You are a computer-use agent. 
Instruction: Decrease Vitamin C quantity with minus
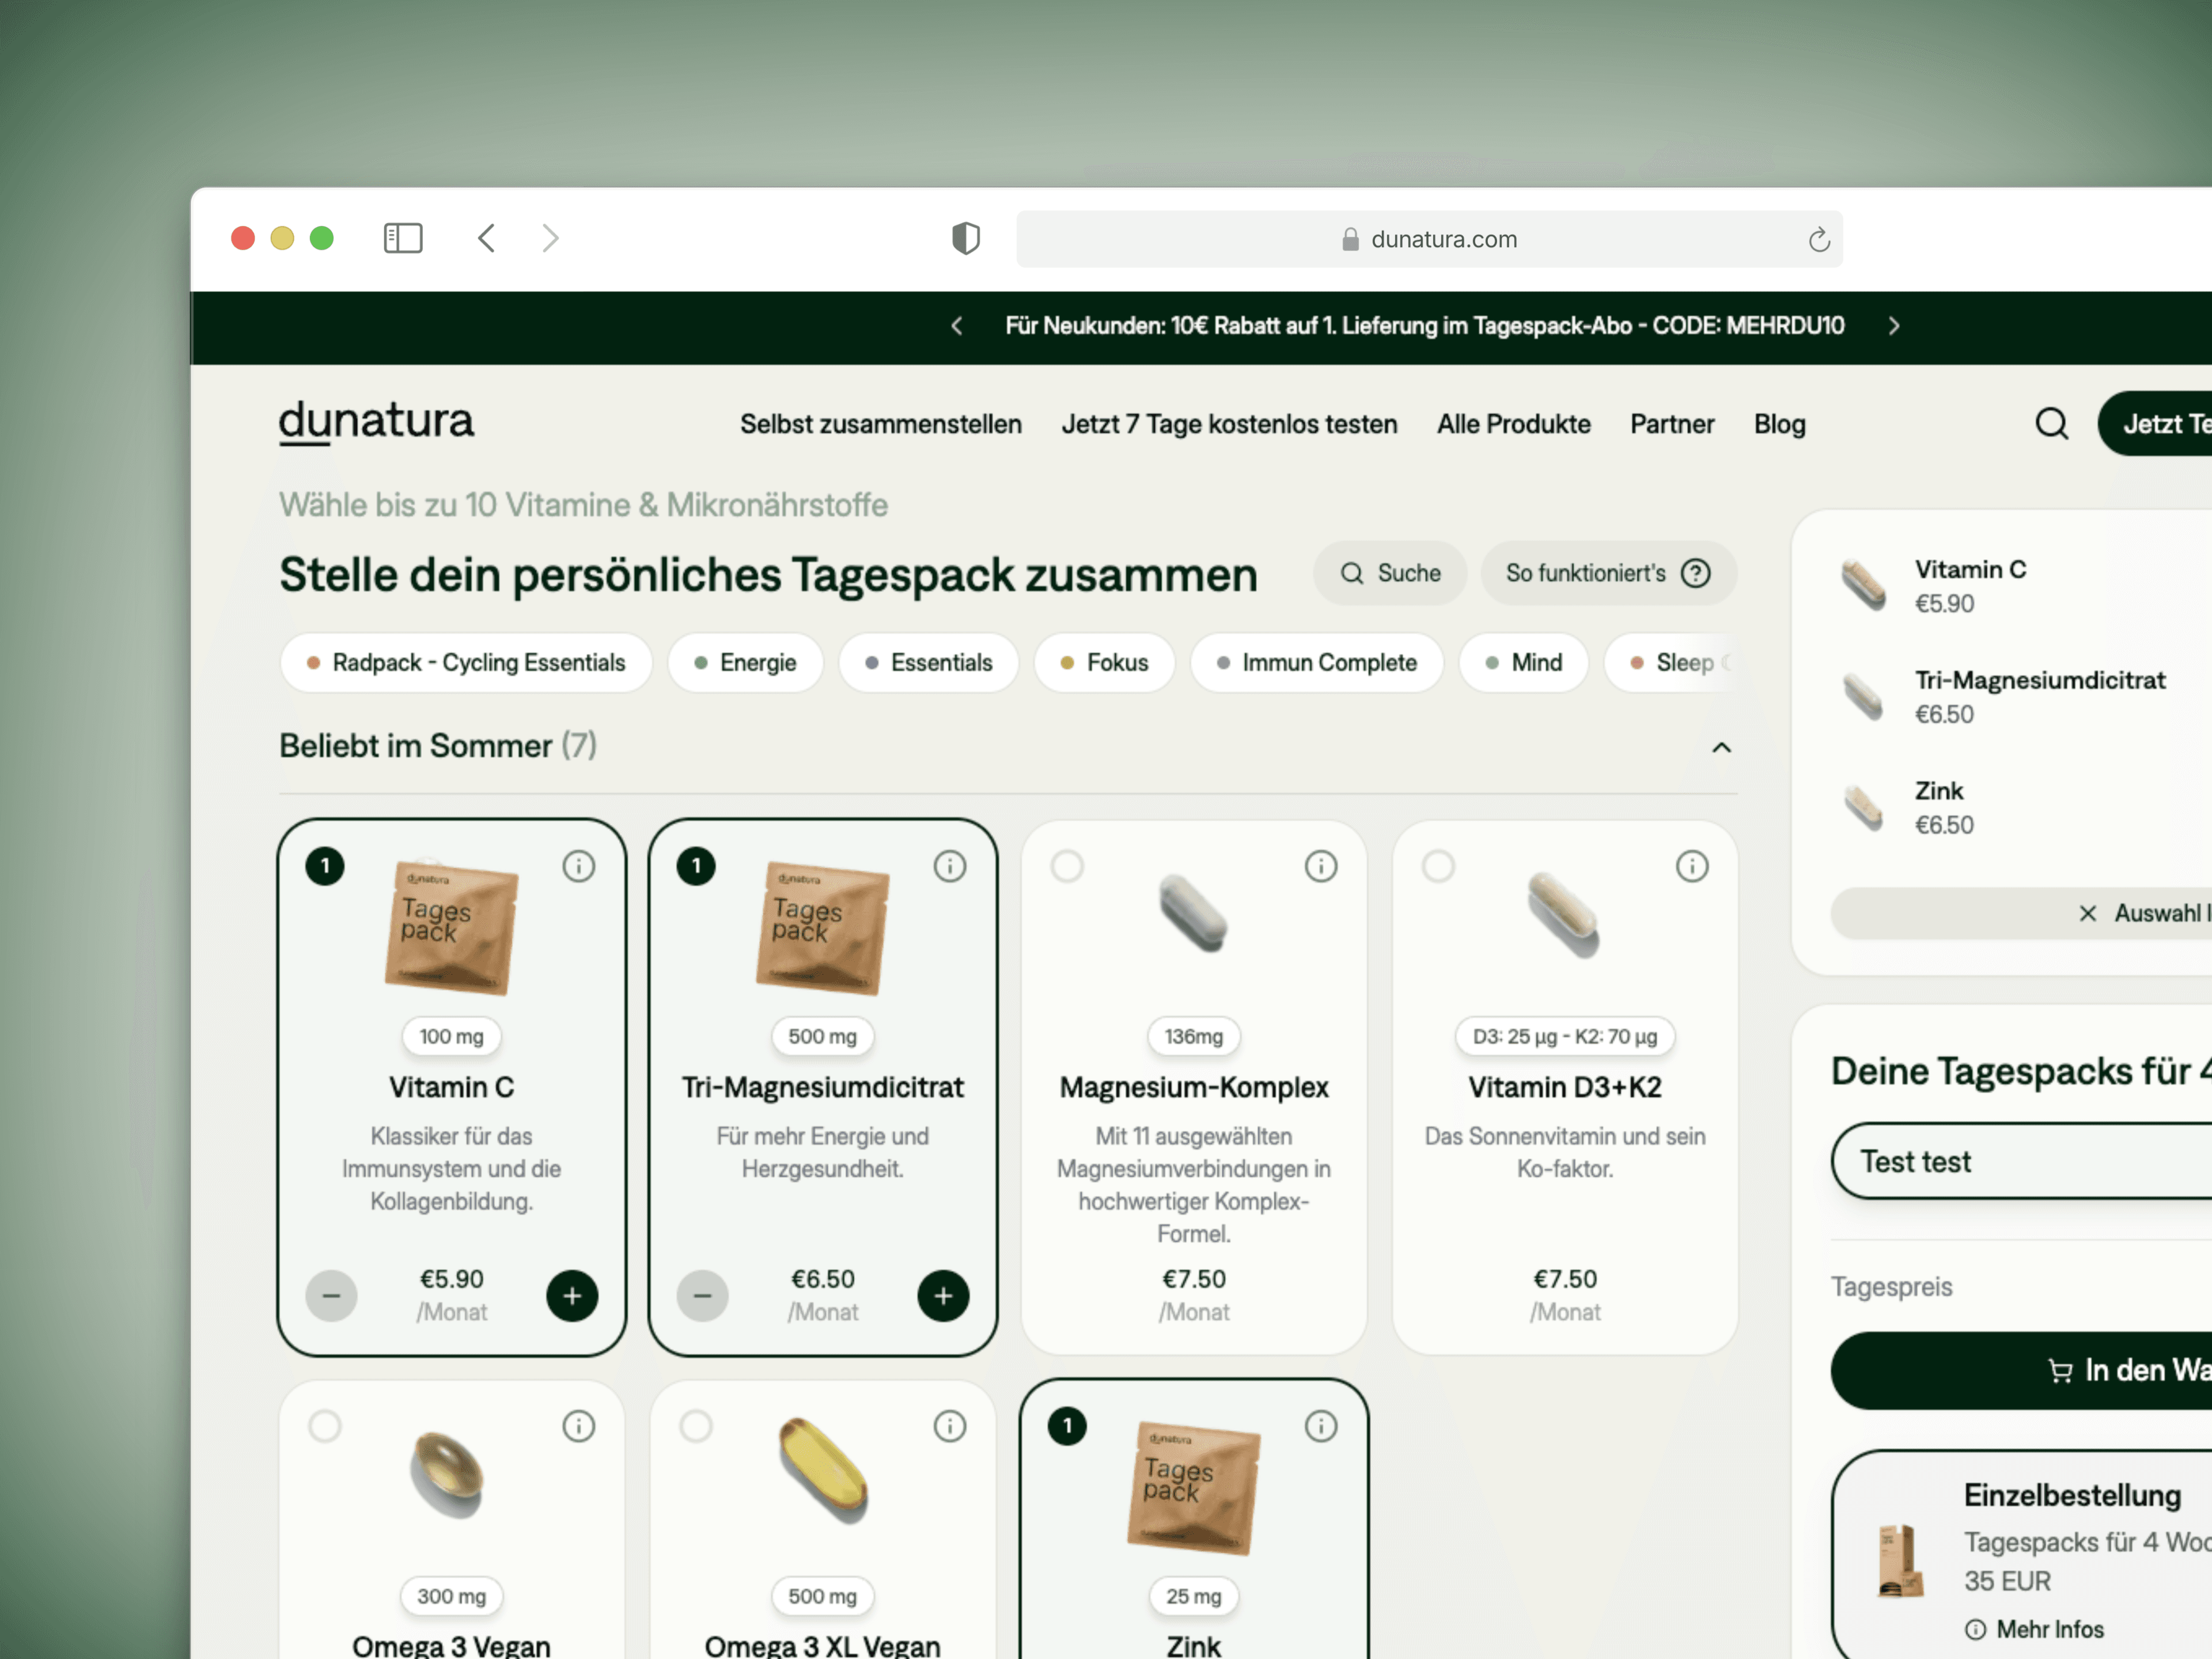[331, 1296]
